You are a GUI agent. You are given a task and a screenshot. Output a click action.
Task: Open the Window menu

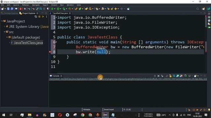point(70,5)
